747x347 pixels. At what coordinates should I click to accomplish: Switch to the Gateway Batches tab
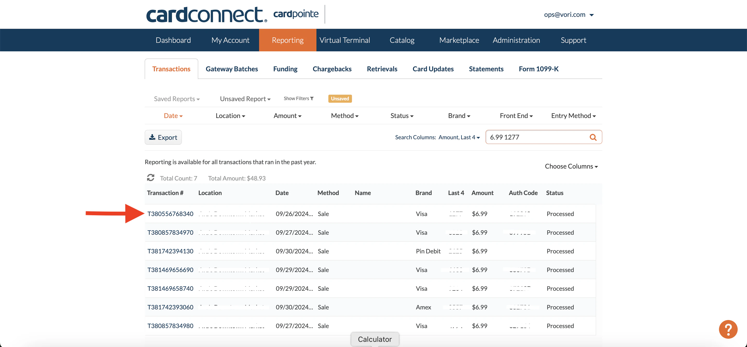pyautogui.click(x=232, y=69)
